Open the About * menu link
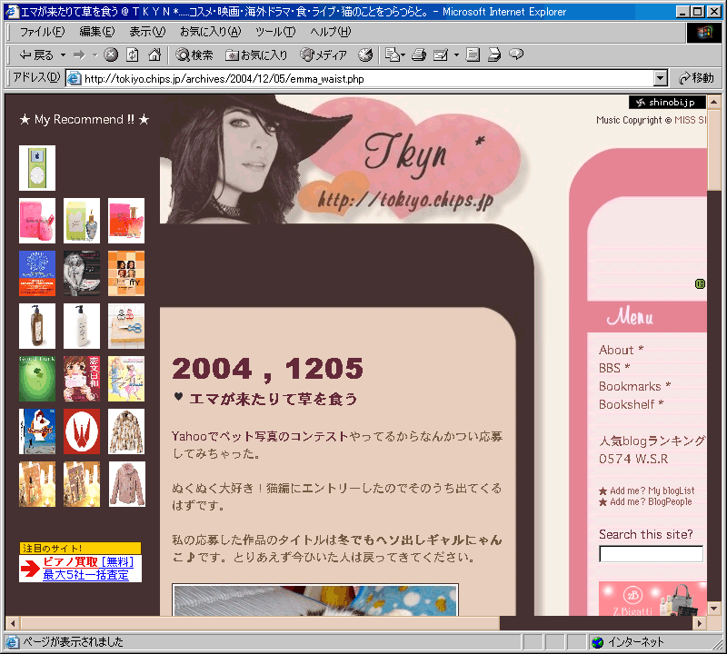727x654 pixels. tap(621, 350)
